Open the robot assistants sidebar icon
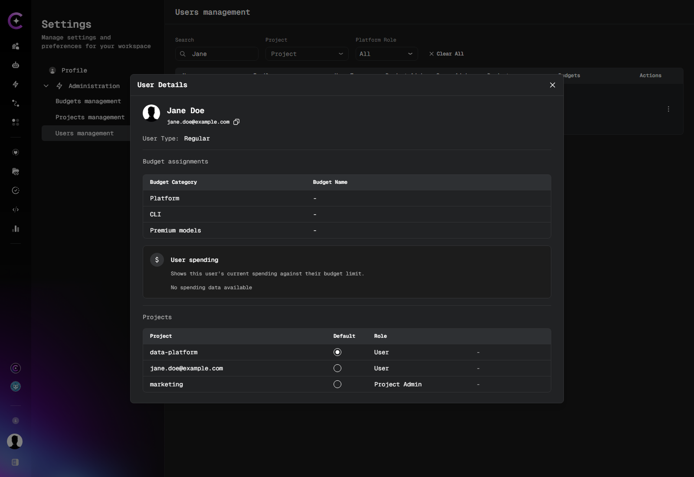694x477 pixels. coord(16,65)
